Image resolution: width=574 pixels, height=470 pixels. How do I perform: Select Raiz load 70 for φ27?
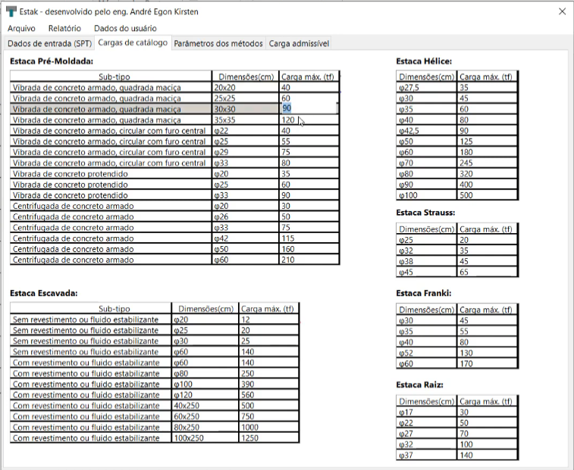tap(488, 434)
